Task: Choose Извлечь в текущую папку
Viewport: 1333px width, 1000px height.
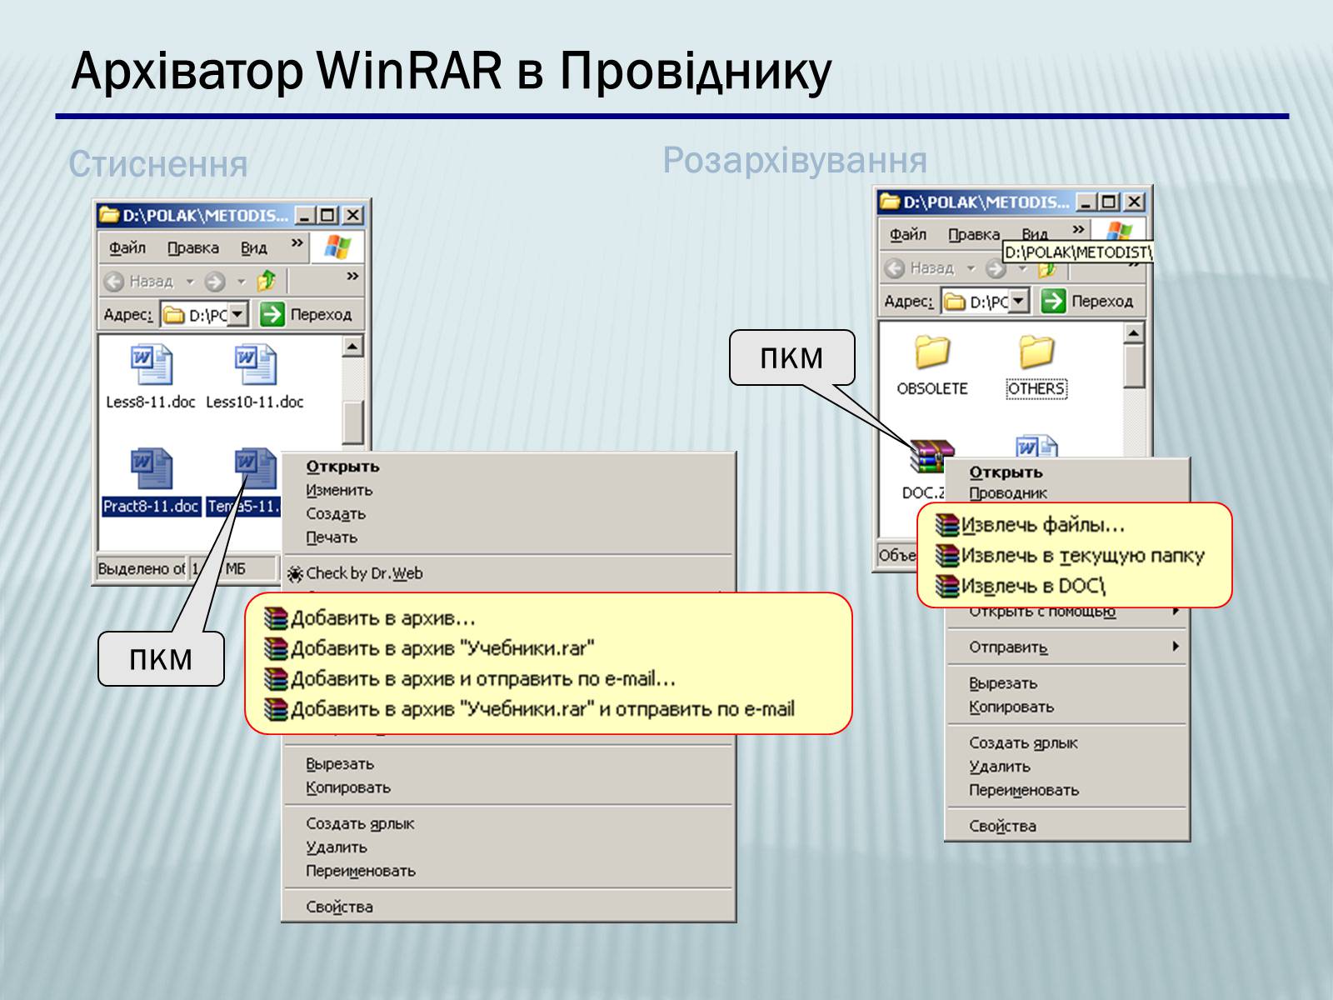Action: coord(1082,556)
